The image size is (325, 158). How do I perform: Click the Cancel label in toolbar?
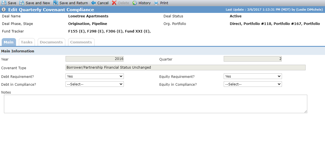[103, 3]
